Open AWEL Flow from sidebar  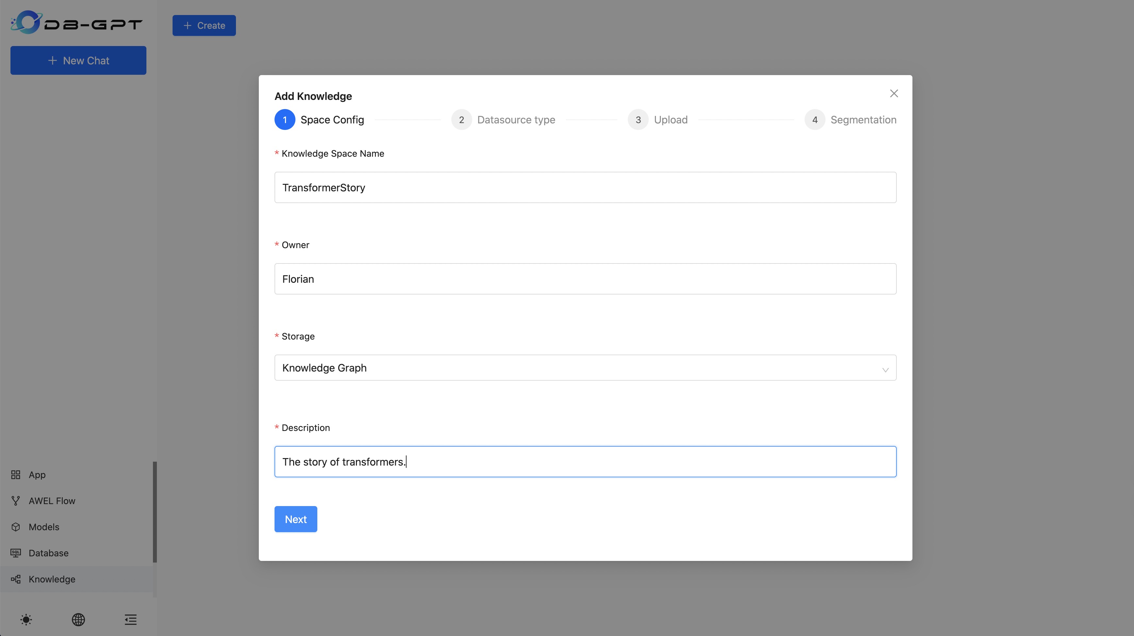point(52,501)
